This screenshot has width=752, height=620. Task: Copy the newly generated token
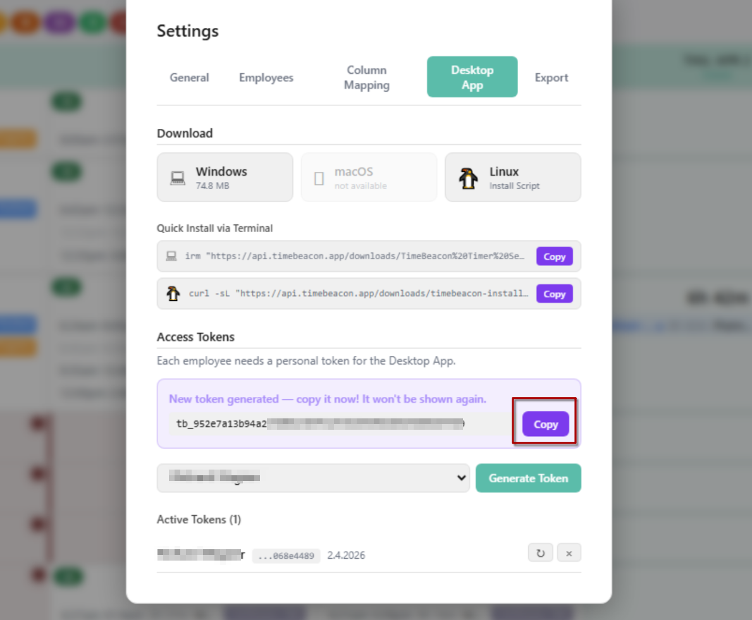[545, 424]
